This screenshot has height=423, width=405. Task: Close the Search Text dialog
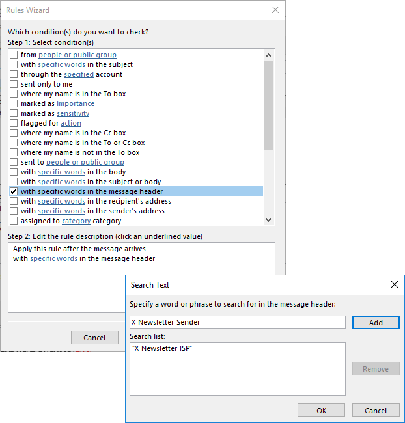point(394,284)
